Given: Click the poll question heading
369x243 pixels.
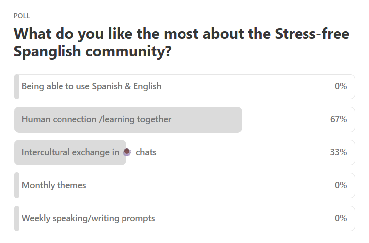Looking at the screenshot, I should click(182, 42).
